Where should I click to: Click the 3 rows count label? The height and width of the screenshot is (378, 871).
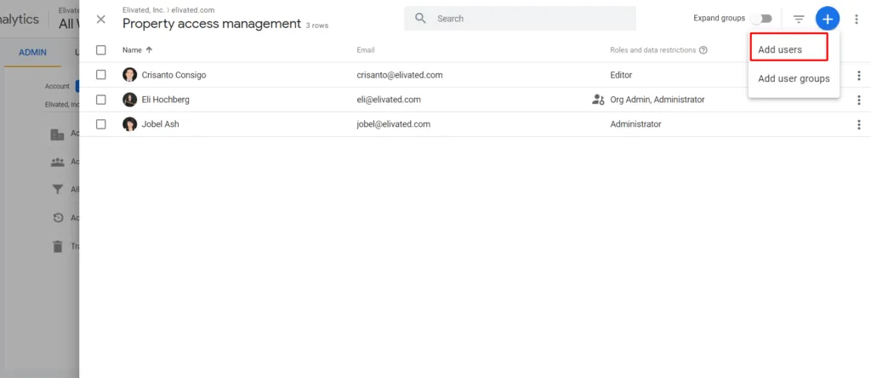pyautogui.click(x=316, y=26)
